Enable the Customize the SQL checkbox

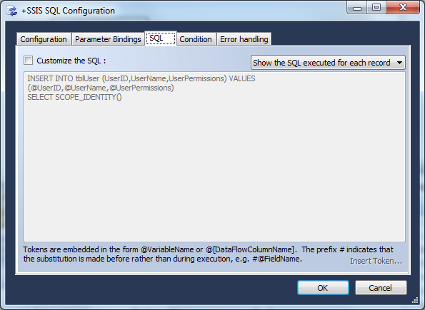click(28, 60)
